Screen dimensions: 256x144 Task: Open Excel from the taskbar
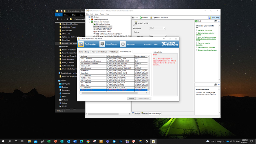[x=49, y=141]
